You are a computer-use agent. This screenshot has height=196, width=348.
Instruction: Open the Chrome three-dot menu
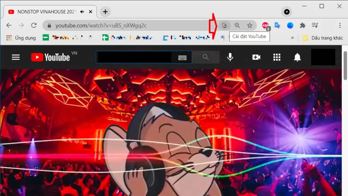click(340, 25)
